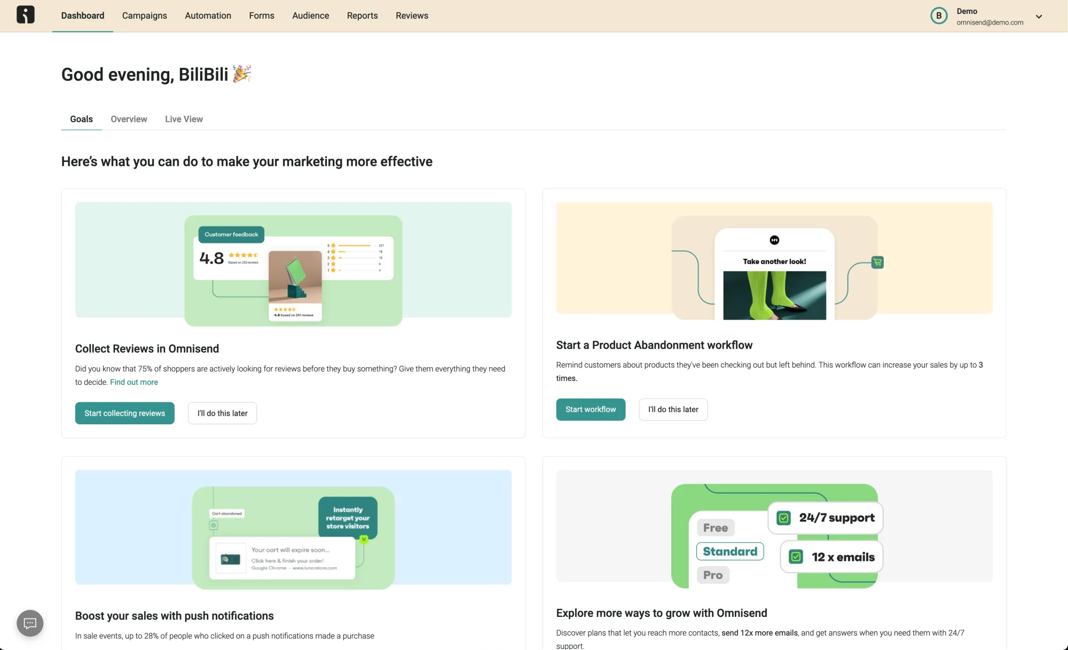Click Start workflow for Product Abandonment
1068x650 pixels.
[x=591, y=409]
